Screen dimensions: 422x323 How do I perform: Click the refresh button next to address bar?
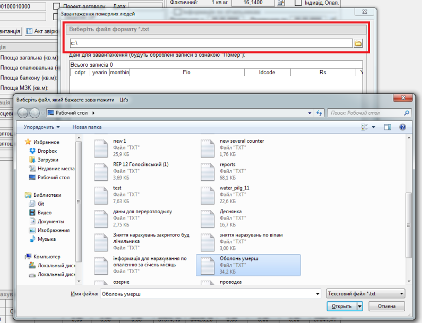(x=320, y=113)
